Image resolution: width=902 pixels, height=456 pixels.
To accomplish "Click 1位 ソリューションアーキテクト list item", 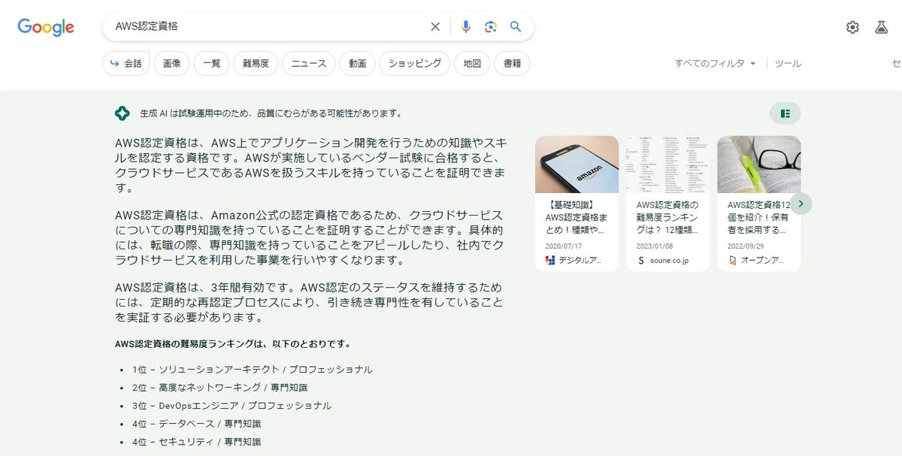I will tap(252, 370).
